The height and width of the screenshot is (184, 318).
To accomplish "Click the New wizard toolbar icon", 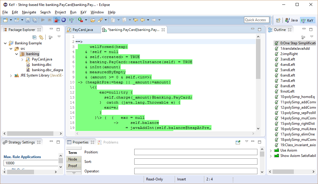I will [5, 20].
